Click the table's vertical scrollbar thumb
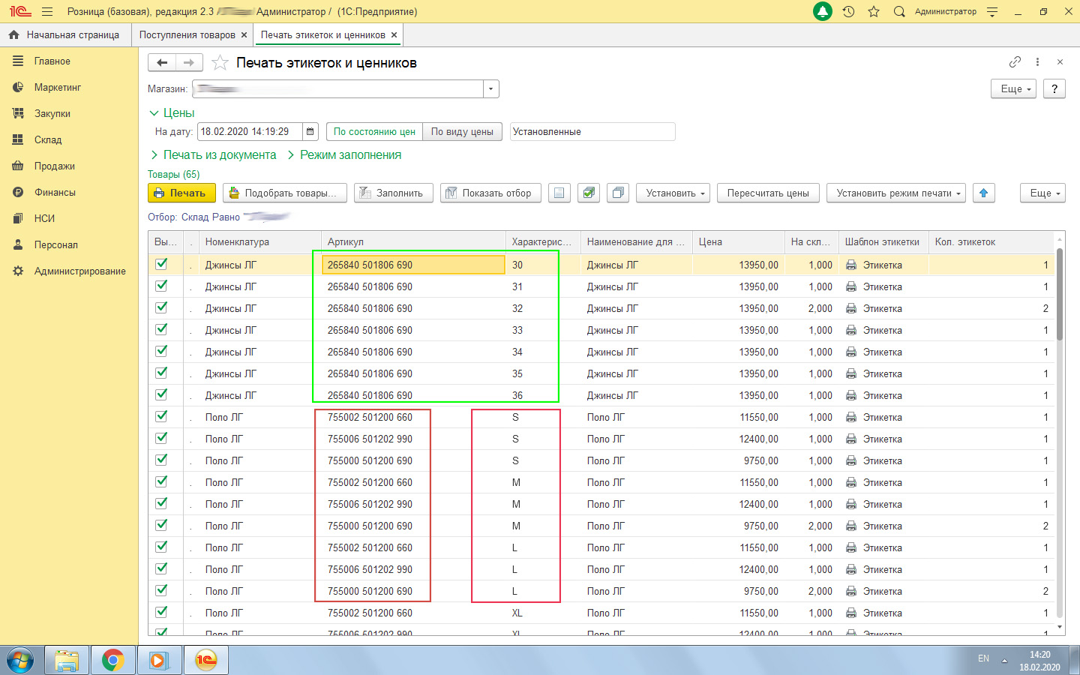This screenshot has width=1080, height=675. click(x=1059, y=294)
